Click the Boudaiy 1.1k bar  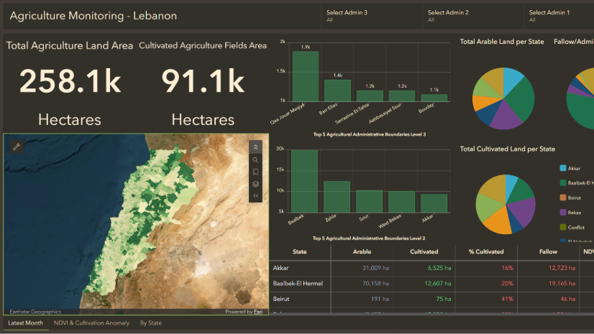[x=434, y=98]
